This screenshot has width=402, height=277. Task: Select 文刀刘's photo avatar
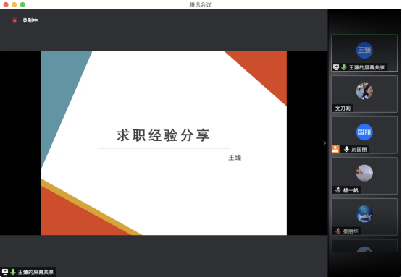point(364,91)
